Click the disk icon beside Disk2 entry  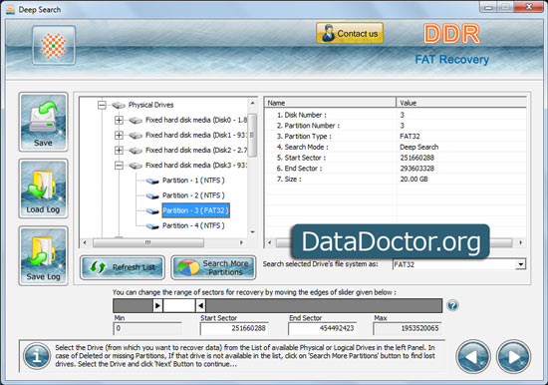click(x=136, y=151)
